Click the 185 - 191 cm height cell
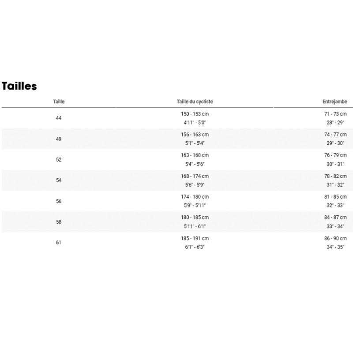Viewport: 353px width, 353px height. [195, 238]
